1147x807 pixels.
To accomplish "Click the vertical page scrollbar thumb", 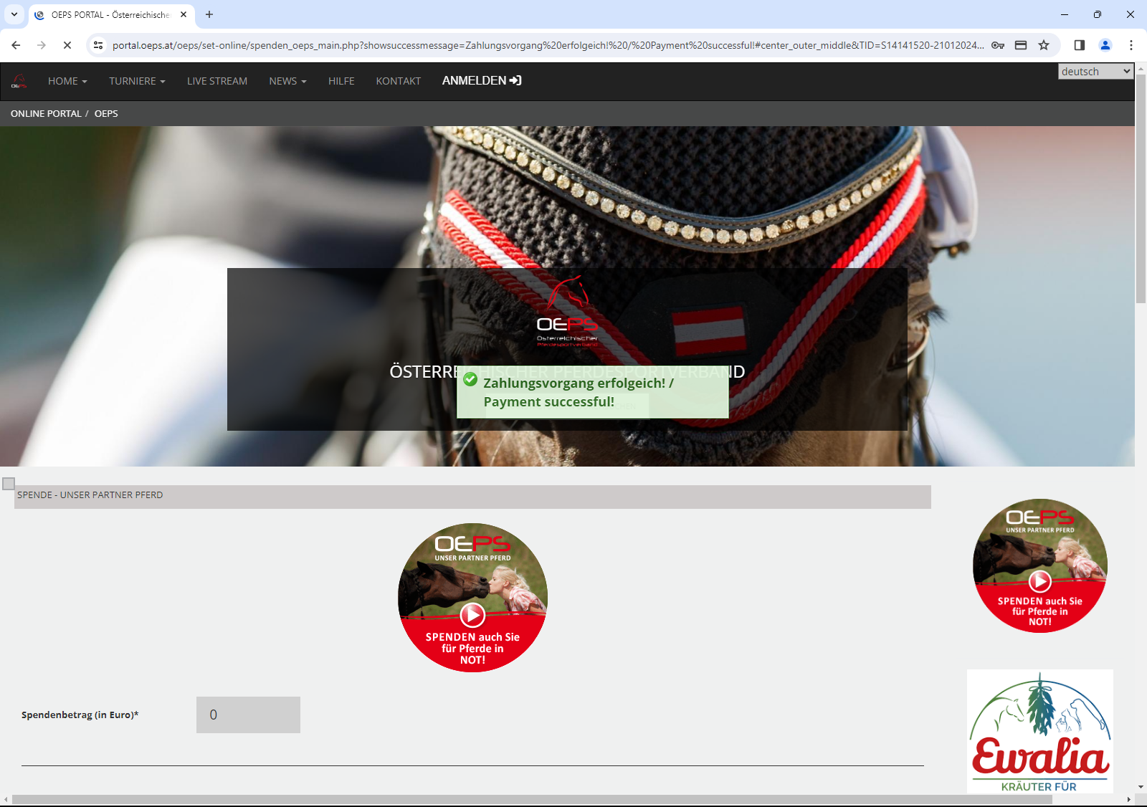I will tap(1141, 190).
